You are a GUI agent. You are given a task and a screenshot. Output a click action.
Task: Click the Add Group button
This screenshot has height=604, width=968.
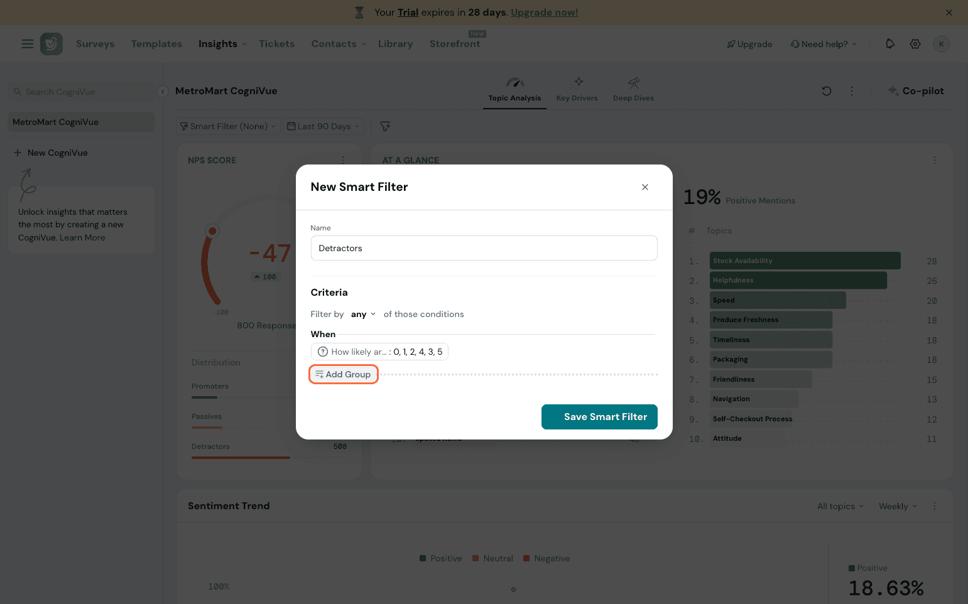(x=344, y=375)
